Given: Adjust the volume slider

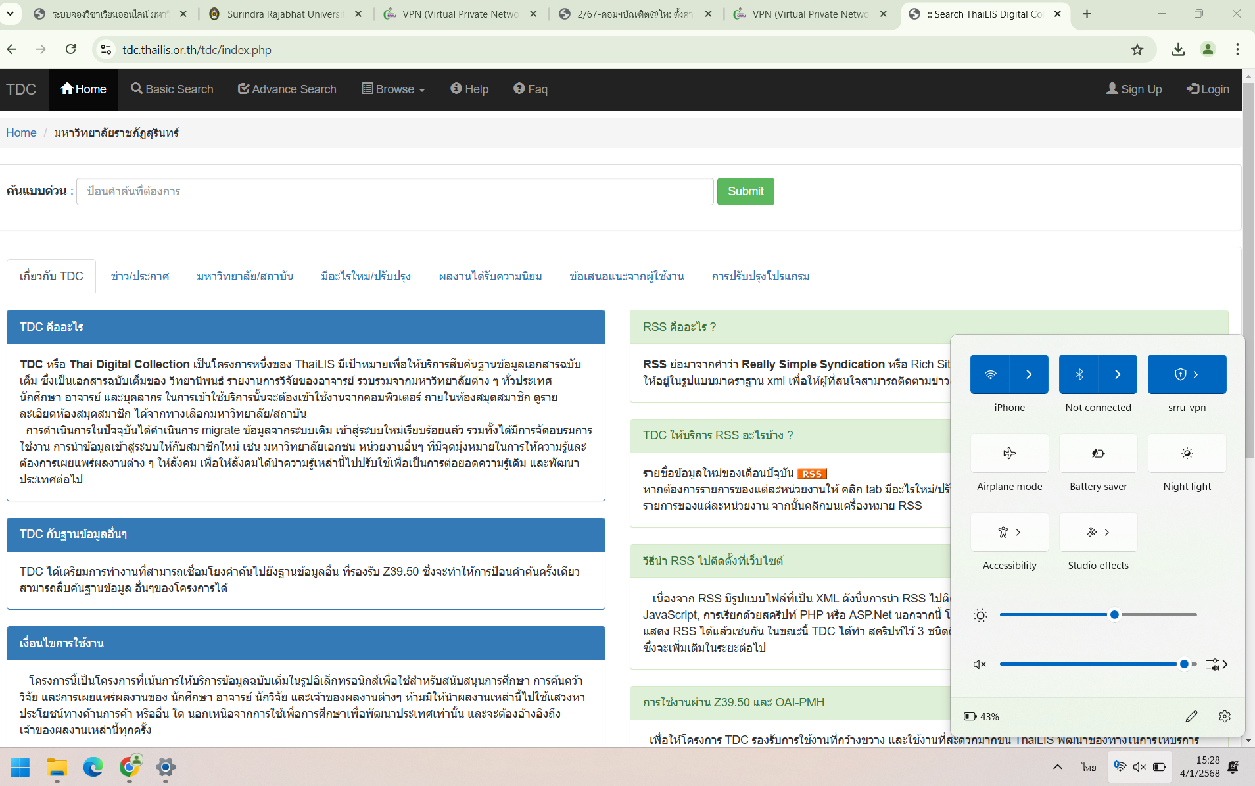Looking at the screenshot, I should click(1098, 664).
